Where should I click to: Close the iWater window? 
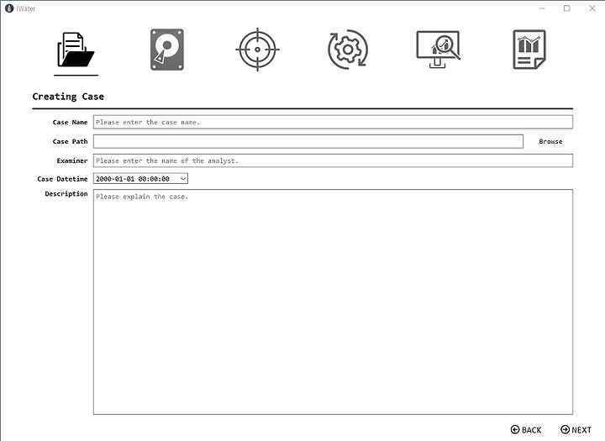592,8
